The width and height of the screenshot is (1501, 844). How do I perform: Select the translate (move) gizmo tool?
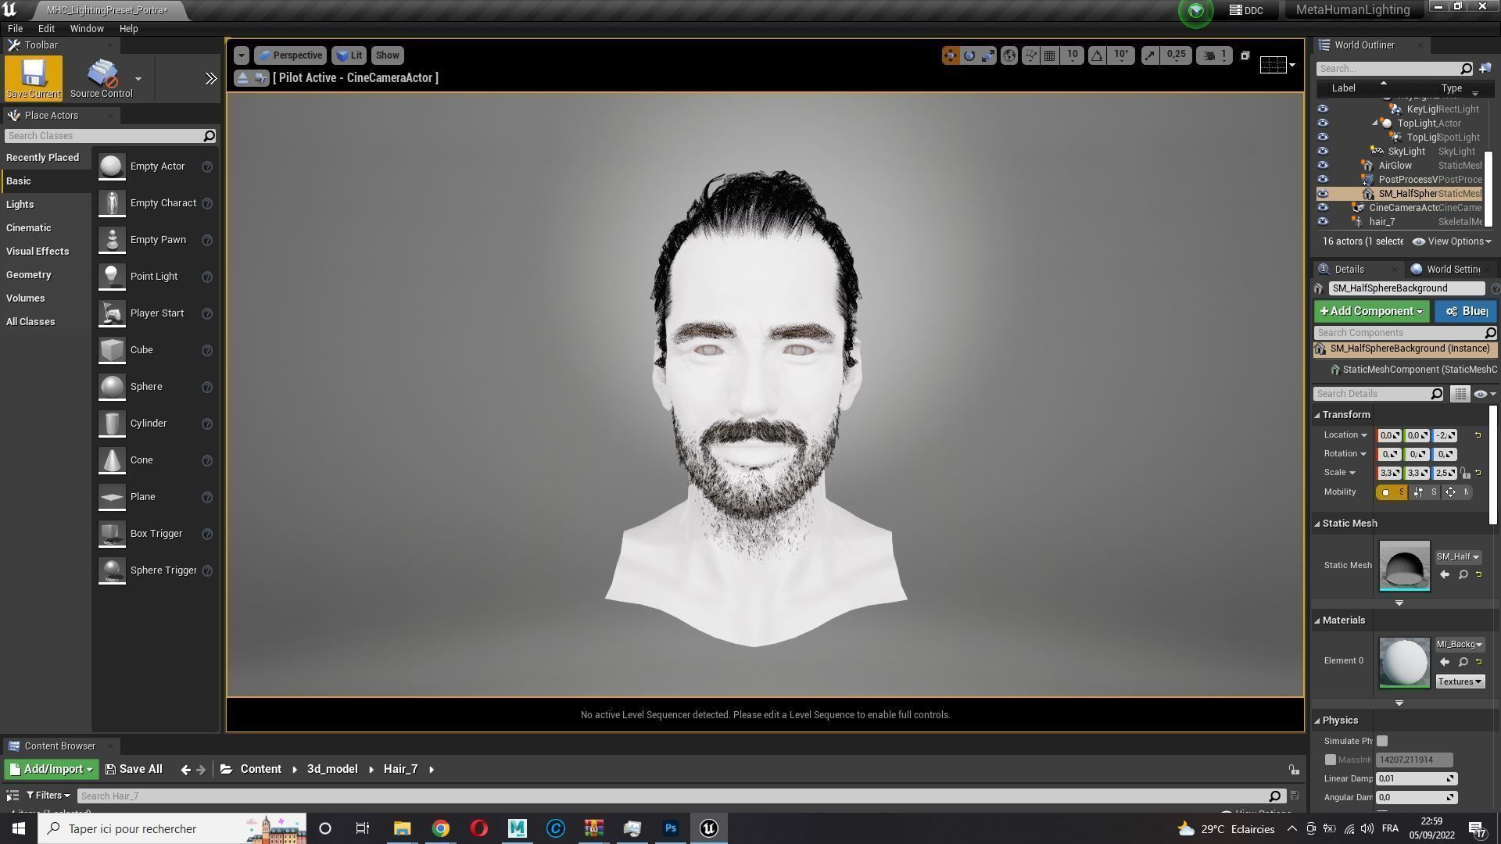[950, 55]
